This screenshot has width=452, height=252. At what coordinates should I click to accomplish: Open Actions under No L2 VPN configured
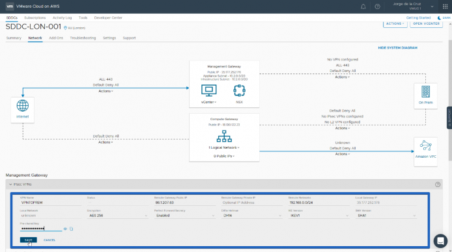pos(343,128)
